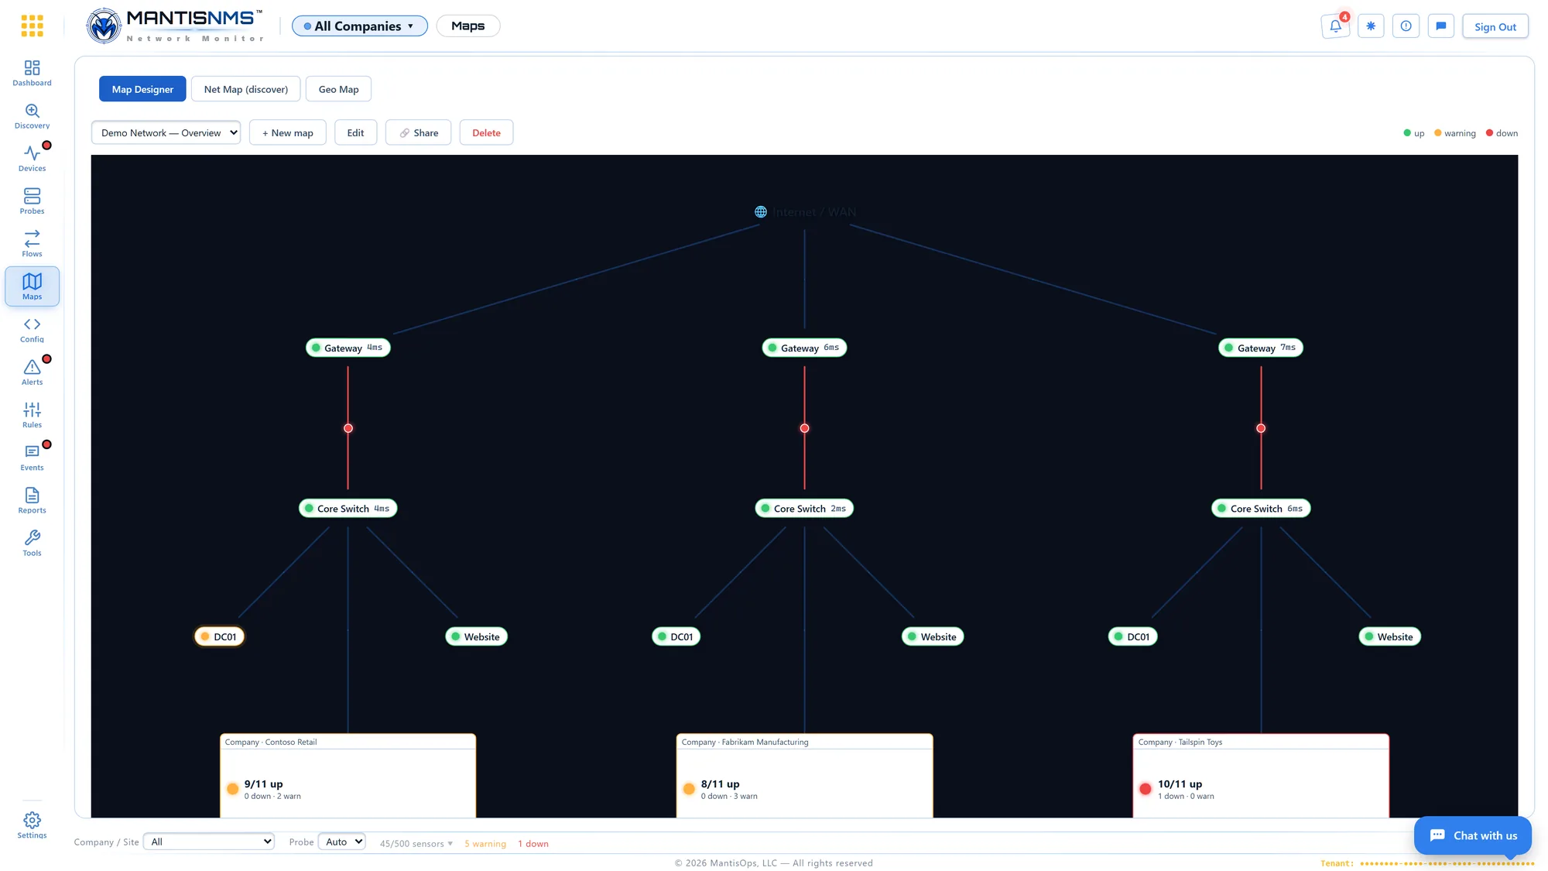Open the Probe Auto dropdown
This screenshot has height=871, width=1548.
341,842
